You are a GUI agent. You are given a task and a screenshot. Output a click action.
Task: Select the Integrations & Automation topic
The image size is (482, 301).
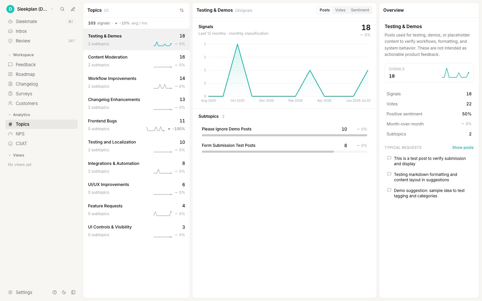[137, 167]
